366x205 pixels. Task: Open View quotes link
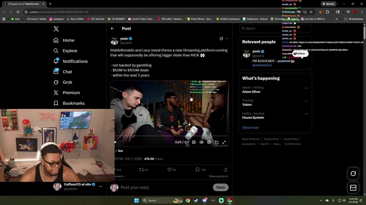[x=218, y=176]
